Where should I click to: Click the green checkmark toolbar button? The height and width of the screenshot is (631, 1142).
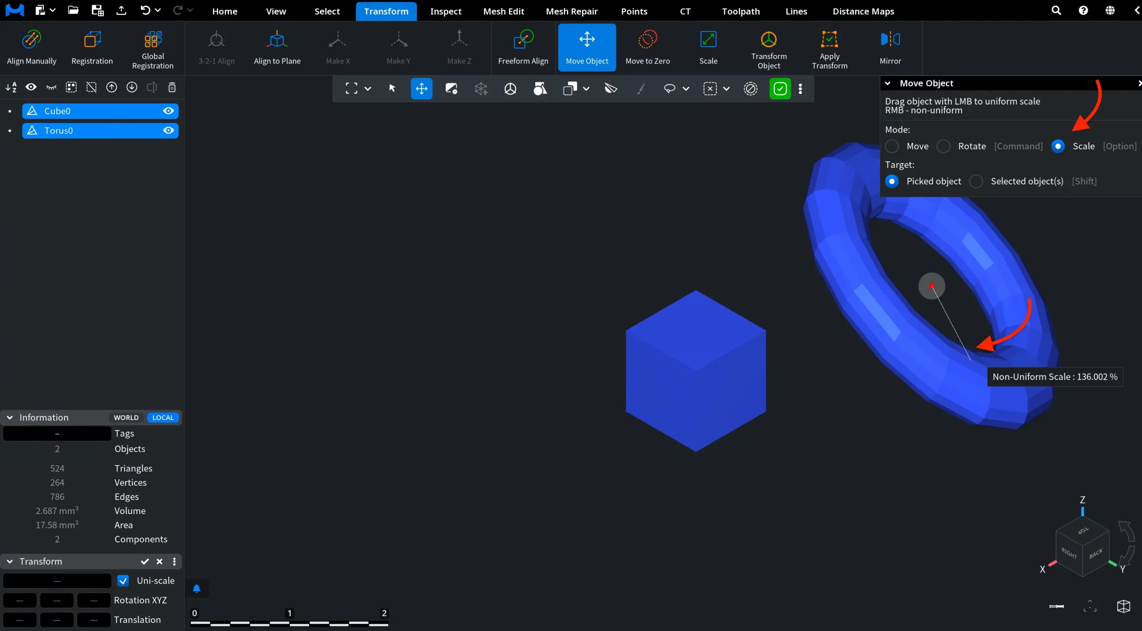[780, 88]
